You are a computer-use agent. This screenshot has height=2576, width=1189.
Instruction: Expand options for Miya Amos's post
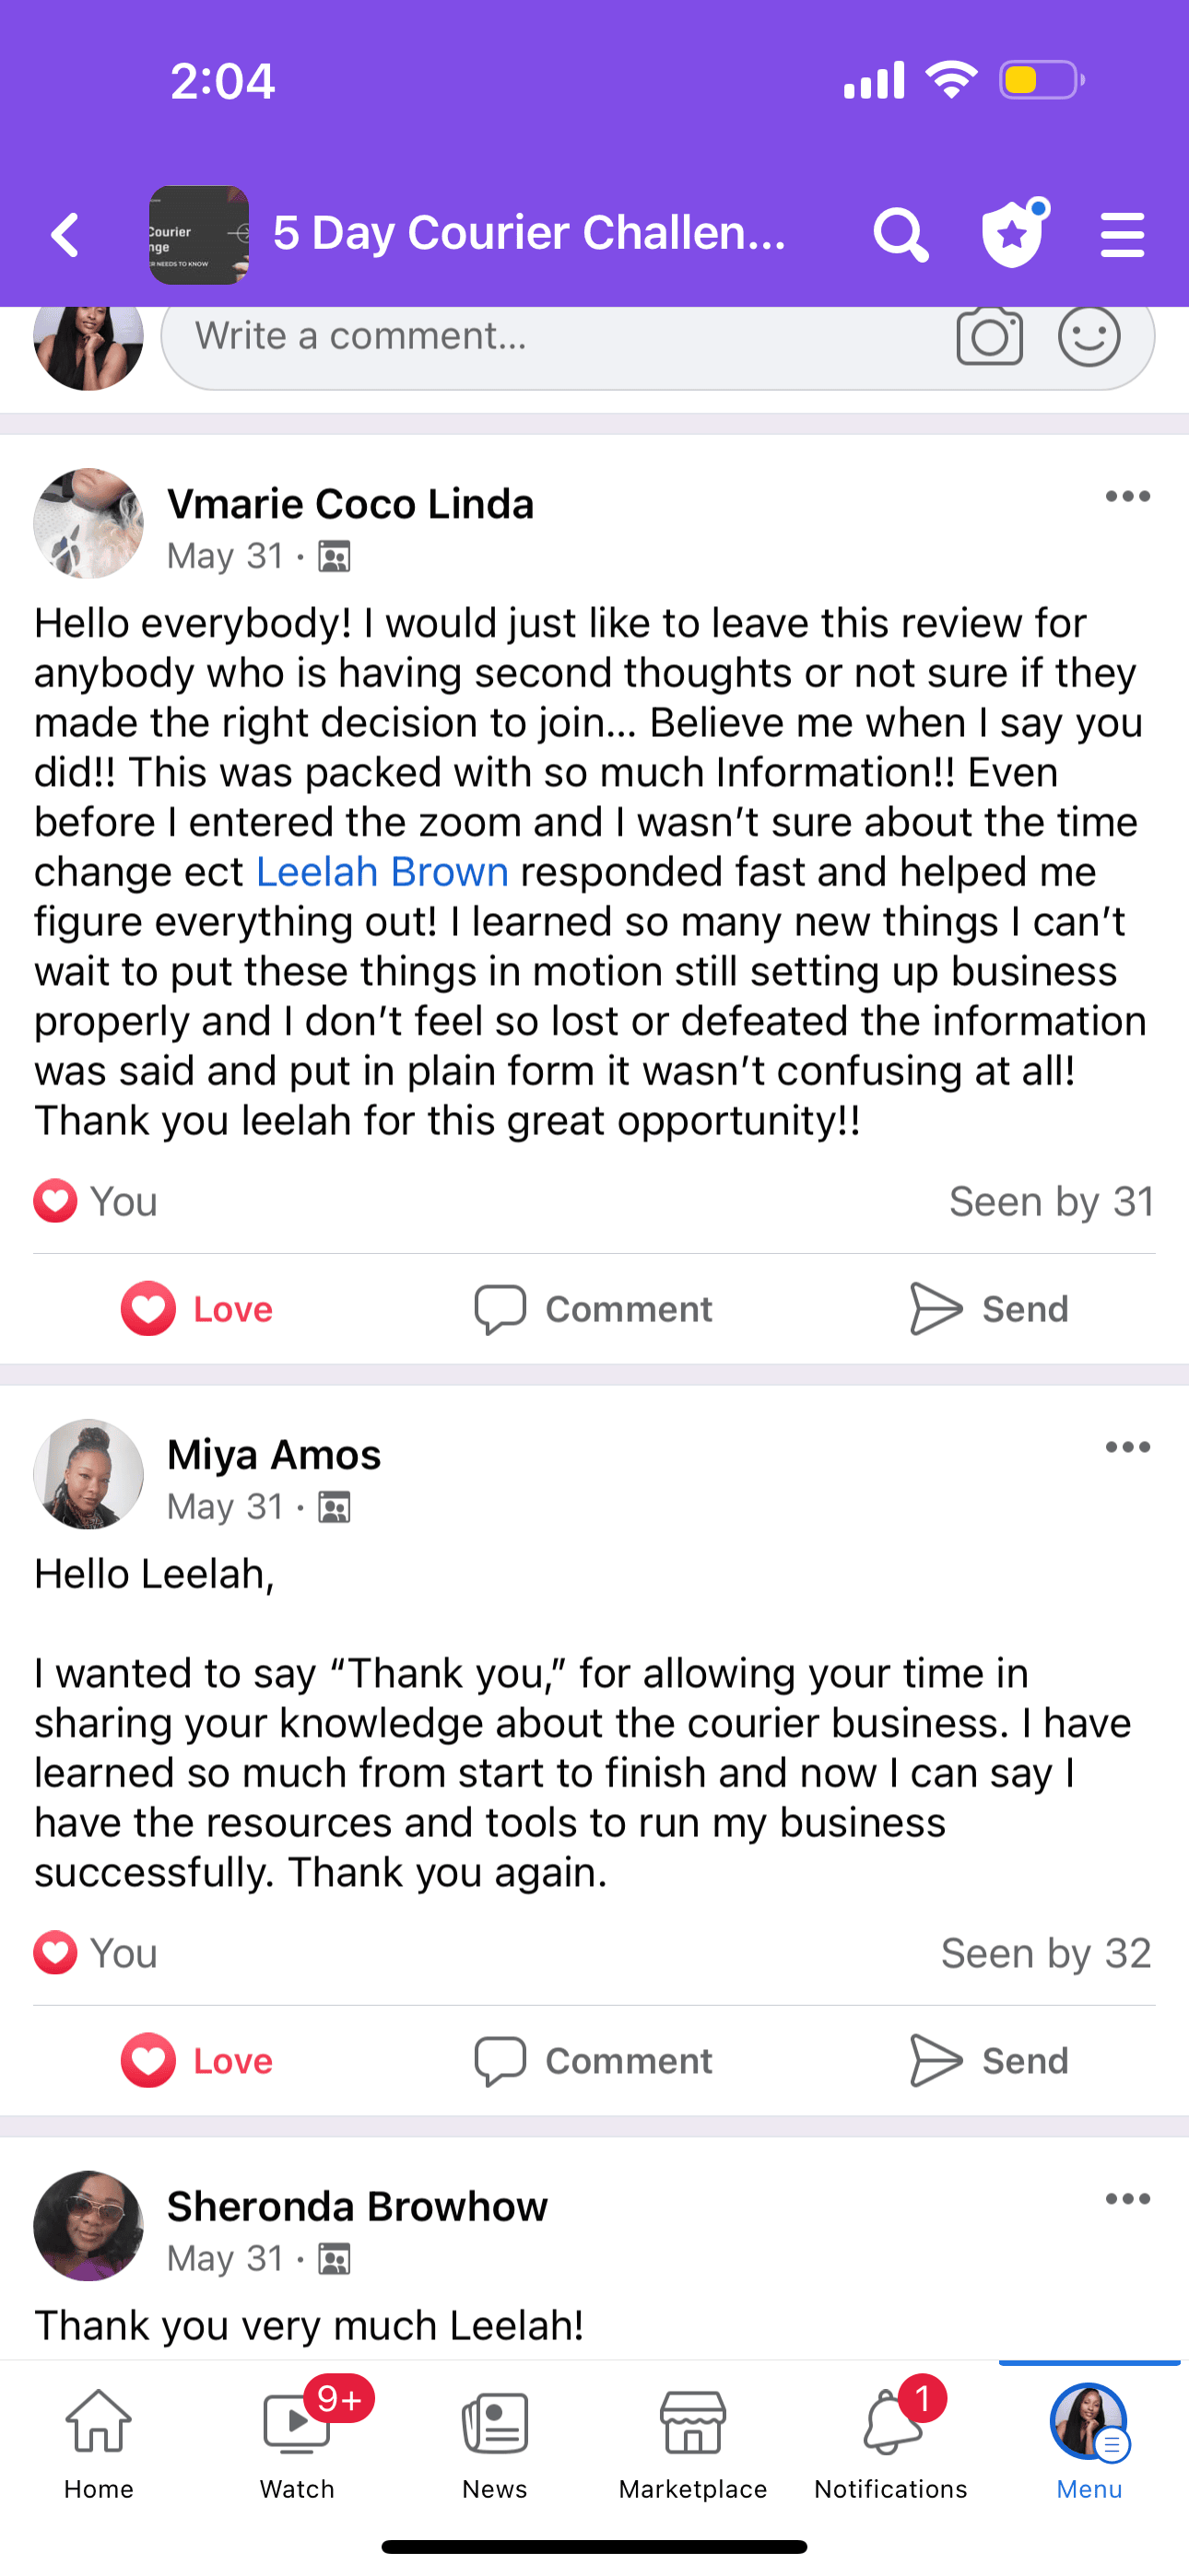point(1128,1447)
